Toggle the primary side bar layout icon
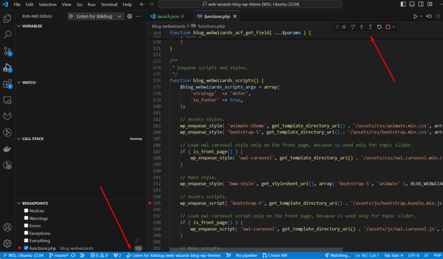This screenshot has width=443, height=259. [x=403, y=4]
